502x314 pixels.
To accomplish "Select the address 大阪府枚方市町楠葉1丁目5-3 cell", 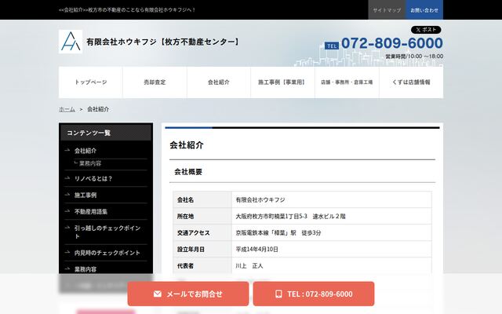I will [x=332, y=217].
